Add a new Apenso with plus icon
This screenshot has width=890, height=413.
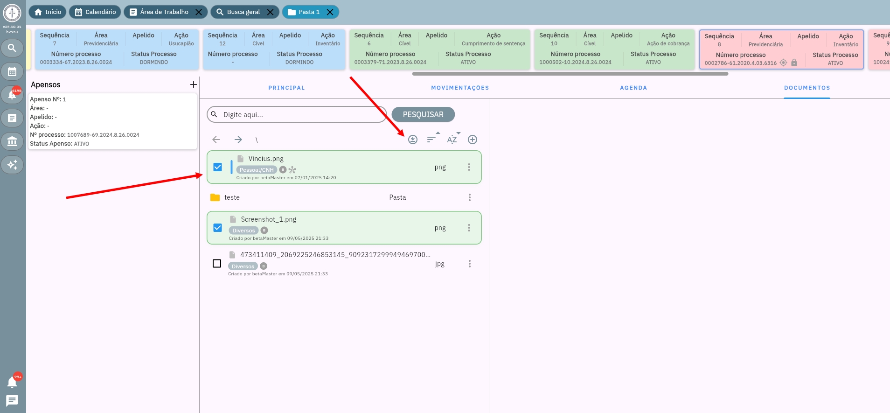[x=194, y=84]
